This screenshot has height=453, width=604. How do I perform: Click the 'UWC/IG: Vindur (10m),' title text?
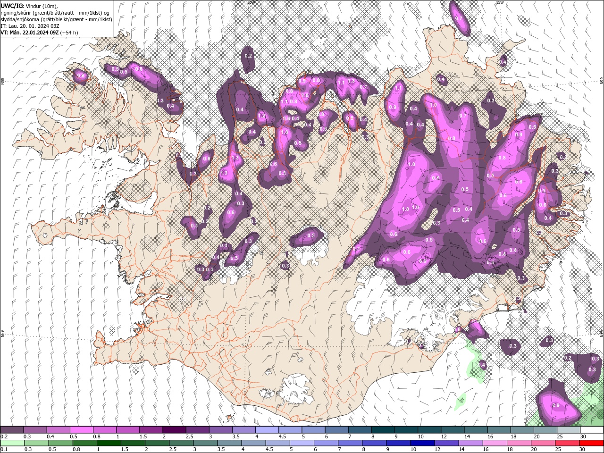click(x=30, y=6)
